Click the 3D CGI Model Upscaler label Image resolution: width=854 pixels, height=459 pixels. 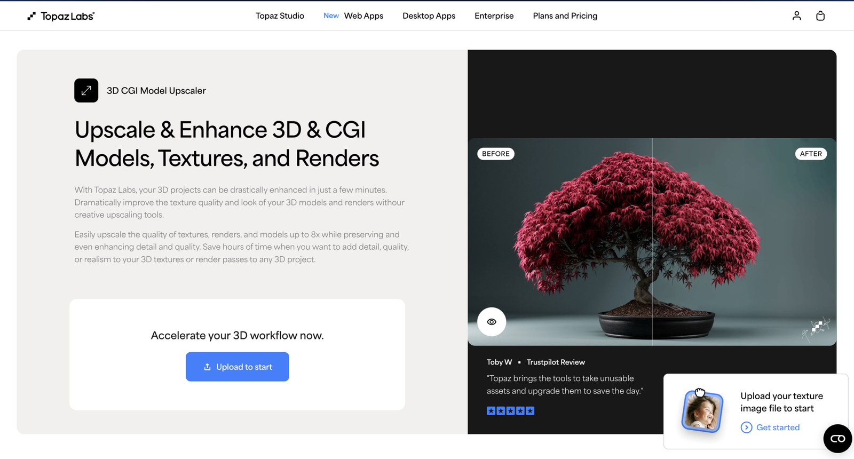(156, 91)
